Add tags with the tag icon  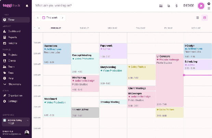169,6
